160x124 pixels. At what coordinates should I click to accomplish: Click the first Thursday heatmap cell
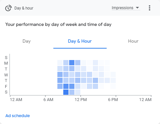point(60,80)
